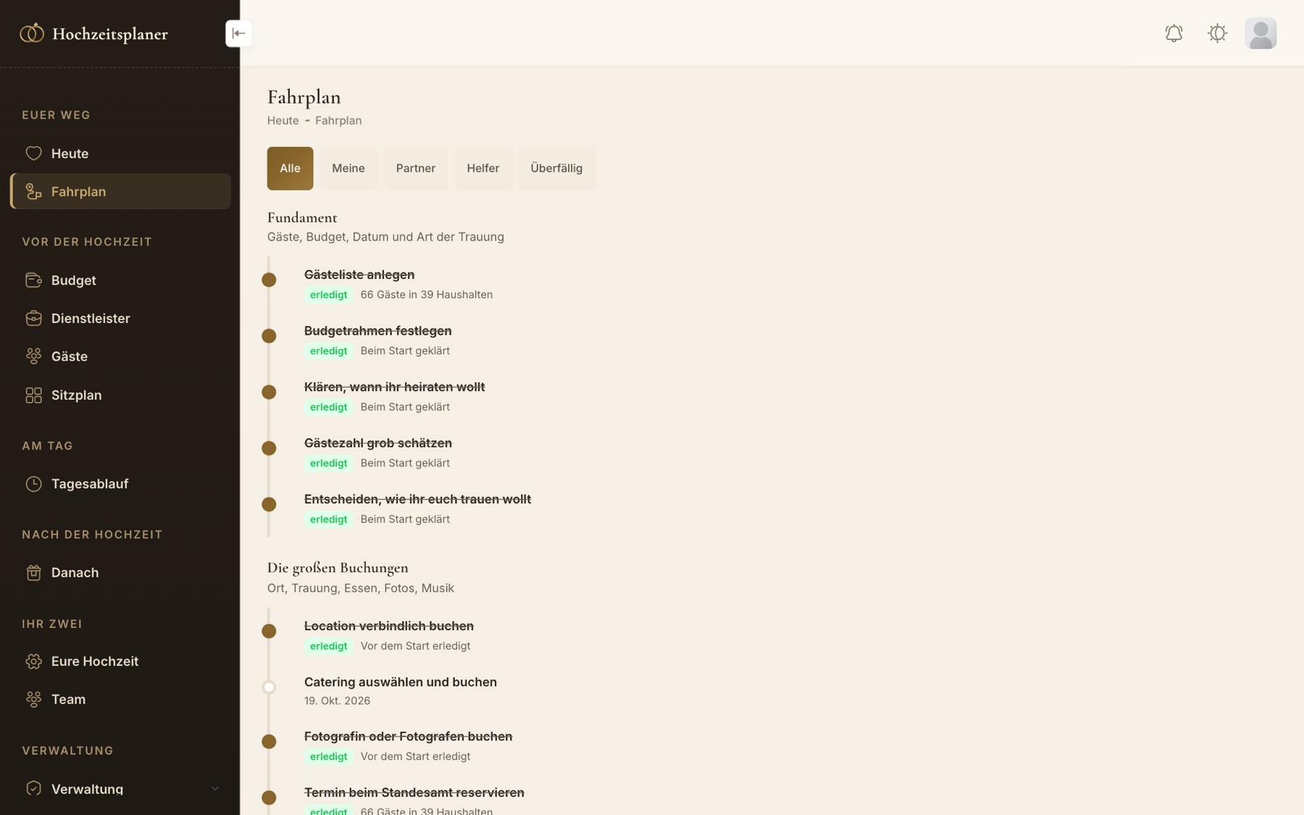1304x815 pixels.
Task: Toggle light/dark theme via the sun icon
Action: coord(1217,33)
